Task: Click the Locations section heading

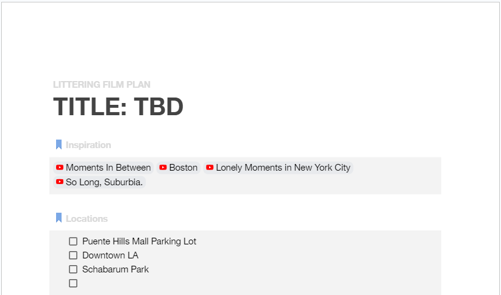Action: pyautogui.click(x=87, y=219)
